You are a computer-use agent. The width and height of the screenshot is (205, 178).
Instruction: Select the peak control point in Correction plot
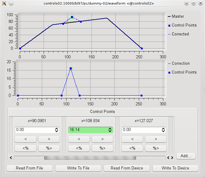71,69
